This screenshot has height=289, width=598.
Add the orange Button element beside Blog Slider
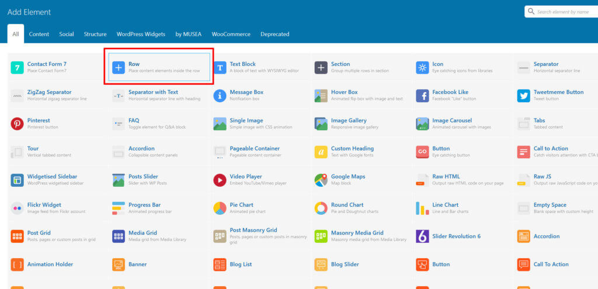pos(463,264)
